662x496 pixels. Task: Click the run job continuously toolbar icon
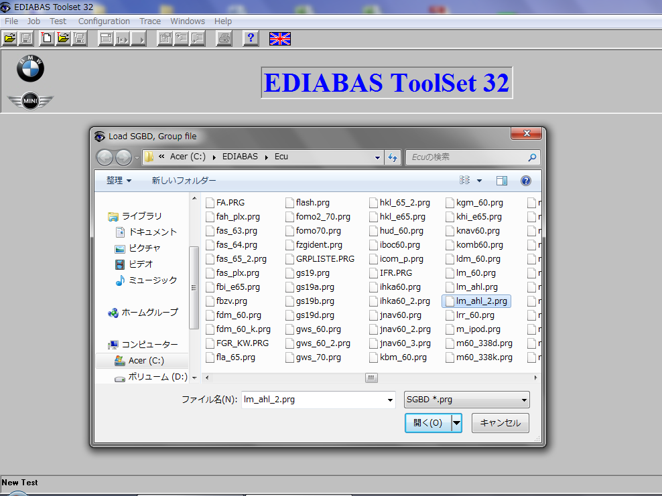pos(139,39)
